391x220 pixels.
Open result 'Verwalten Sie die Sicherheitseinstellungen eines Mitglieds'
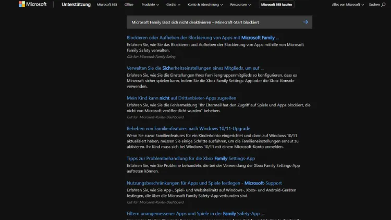(x=195, y=68)
